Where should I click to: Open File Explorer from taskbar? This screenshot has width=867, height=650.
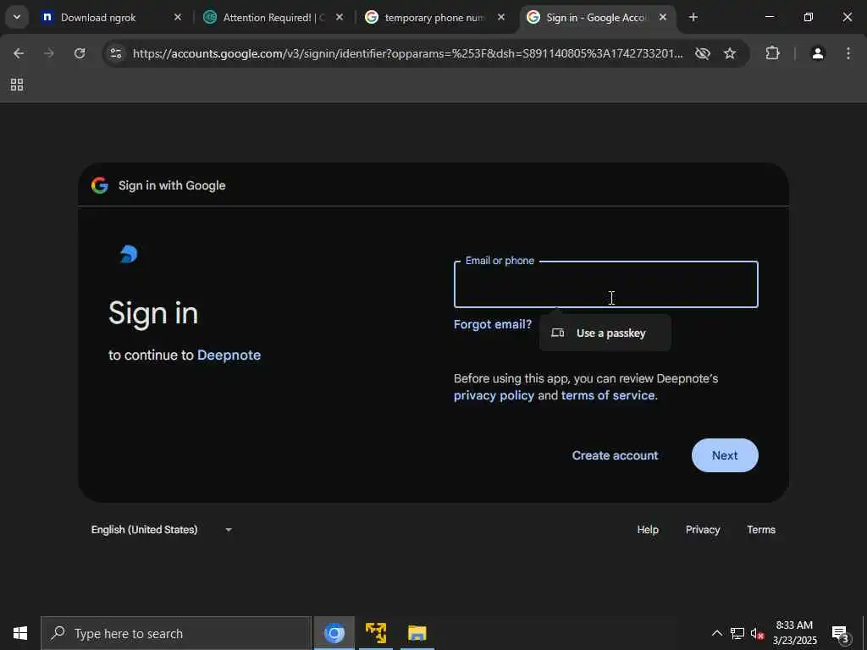[417, 633]
